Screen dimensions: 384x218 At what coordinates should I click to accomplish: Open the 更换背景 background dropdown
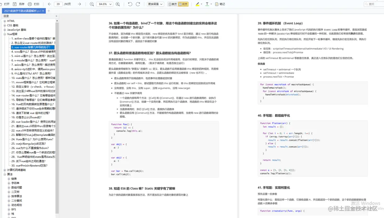coord(155,4)
